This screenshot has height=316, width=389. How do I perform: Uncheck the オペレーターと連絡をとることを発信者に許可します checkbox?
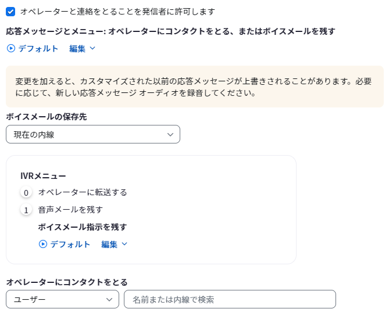click(x=10, y=12)
